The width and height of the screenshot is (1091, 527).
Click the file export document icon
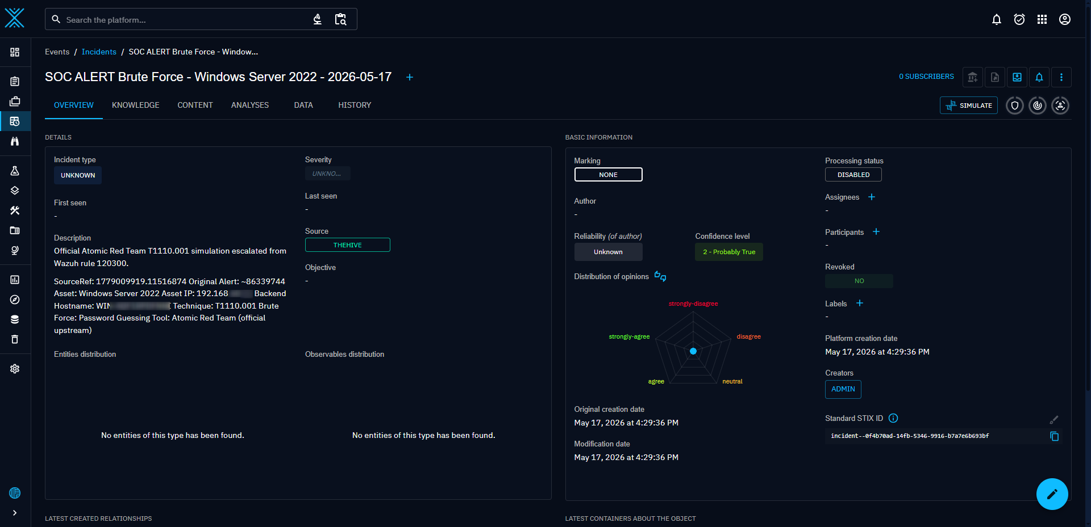[995, 77]
